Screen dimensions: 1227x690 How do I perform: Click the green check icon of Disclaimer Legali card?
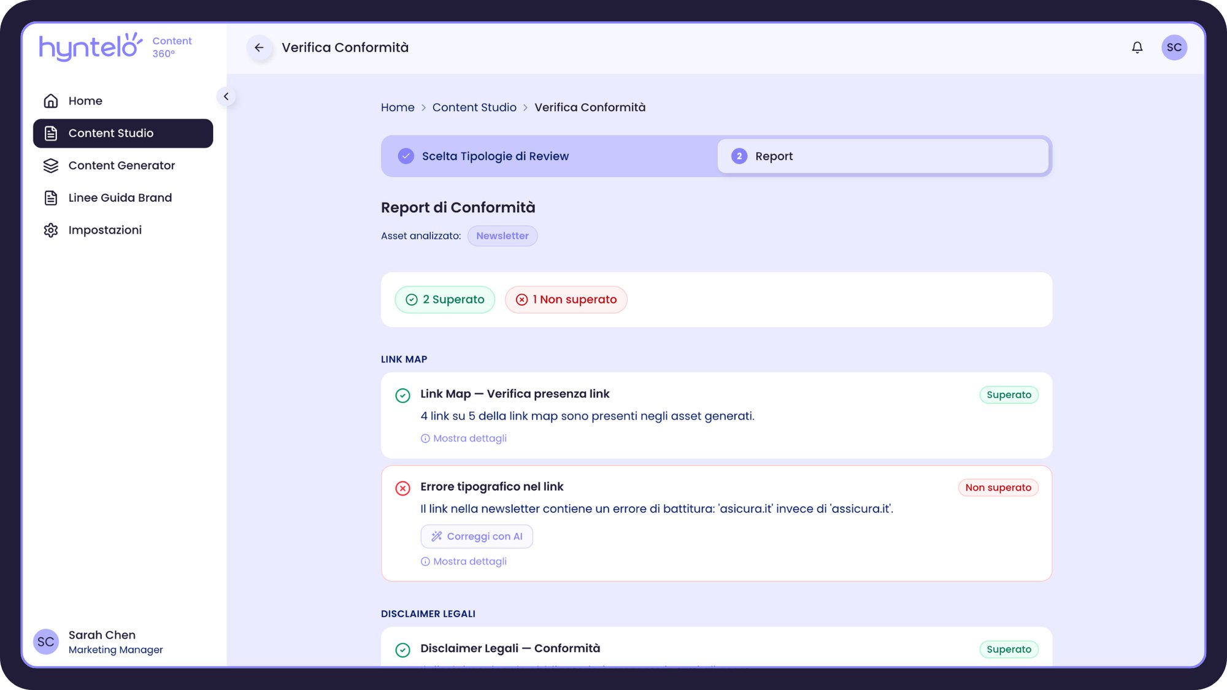click(x=402, y=650)
